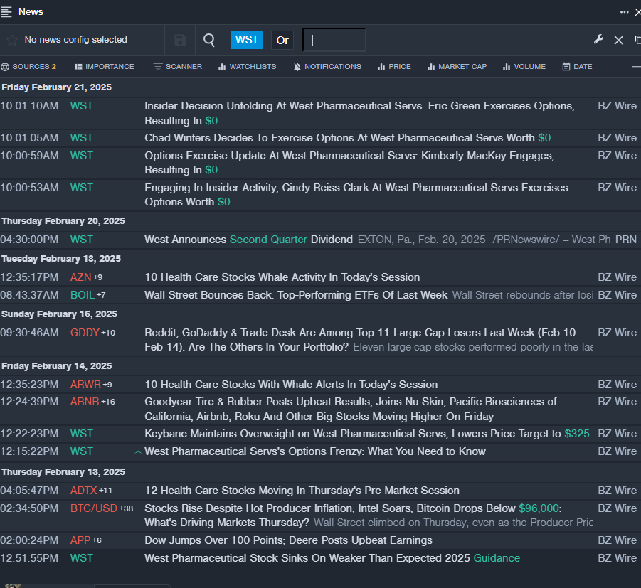Clear the filter with the X icon
The height and width of the screenshot is (588, 641).
[618, 40]
